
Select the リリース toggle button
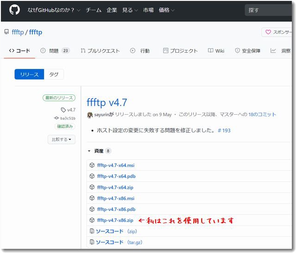(29, 74)
